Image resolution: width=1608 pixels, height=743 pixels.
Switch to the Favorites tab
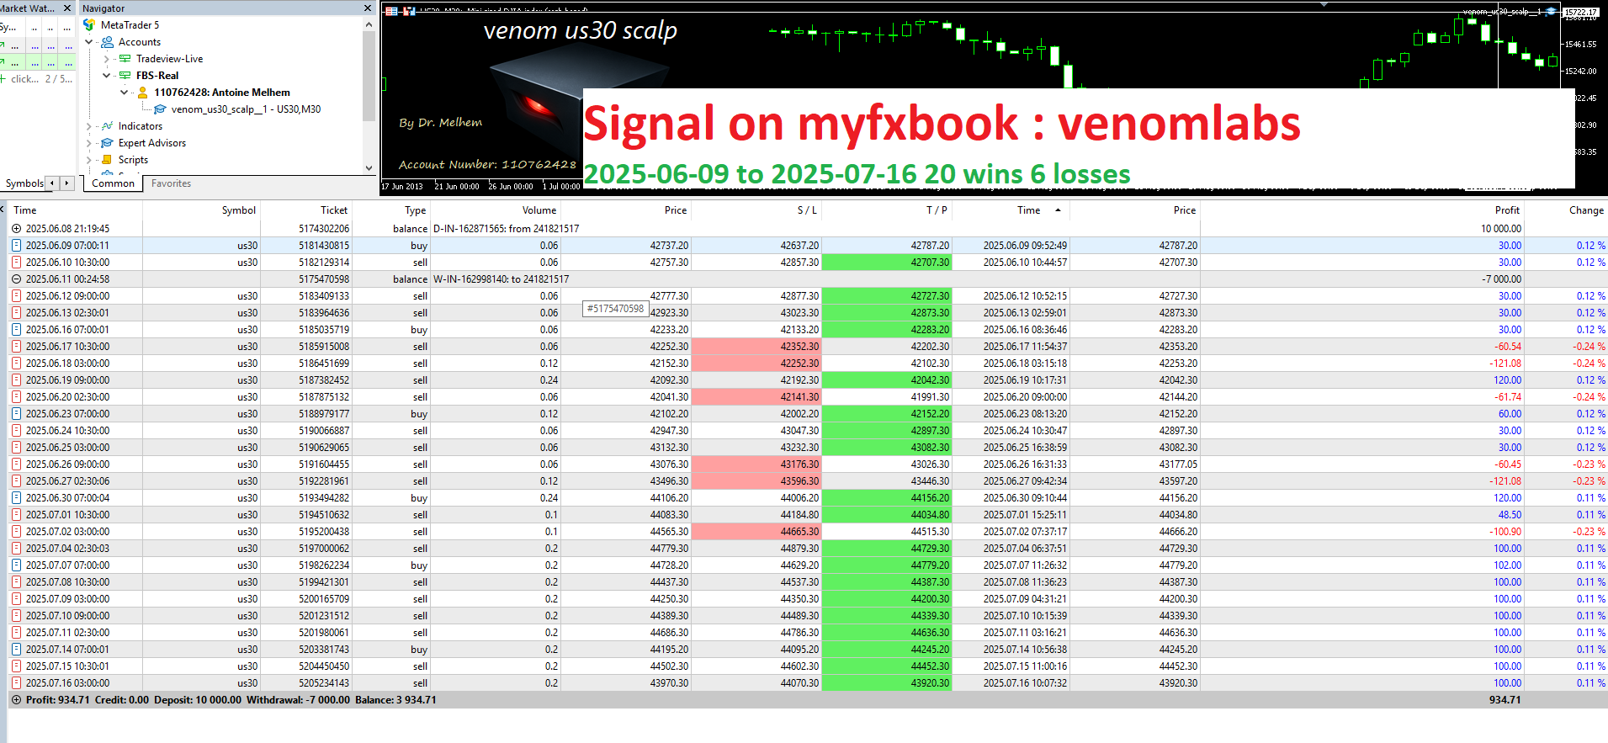click(171, 183)
